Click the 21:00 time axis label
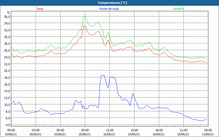Viewport: 219px width, 137px height. (x=183, y=130)
